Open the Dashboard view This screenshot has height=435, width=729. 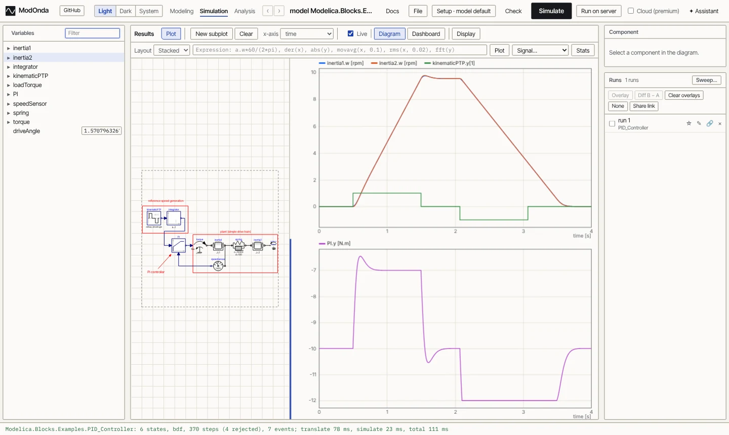426,34
